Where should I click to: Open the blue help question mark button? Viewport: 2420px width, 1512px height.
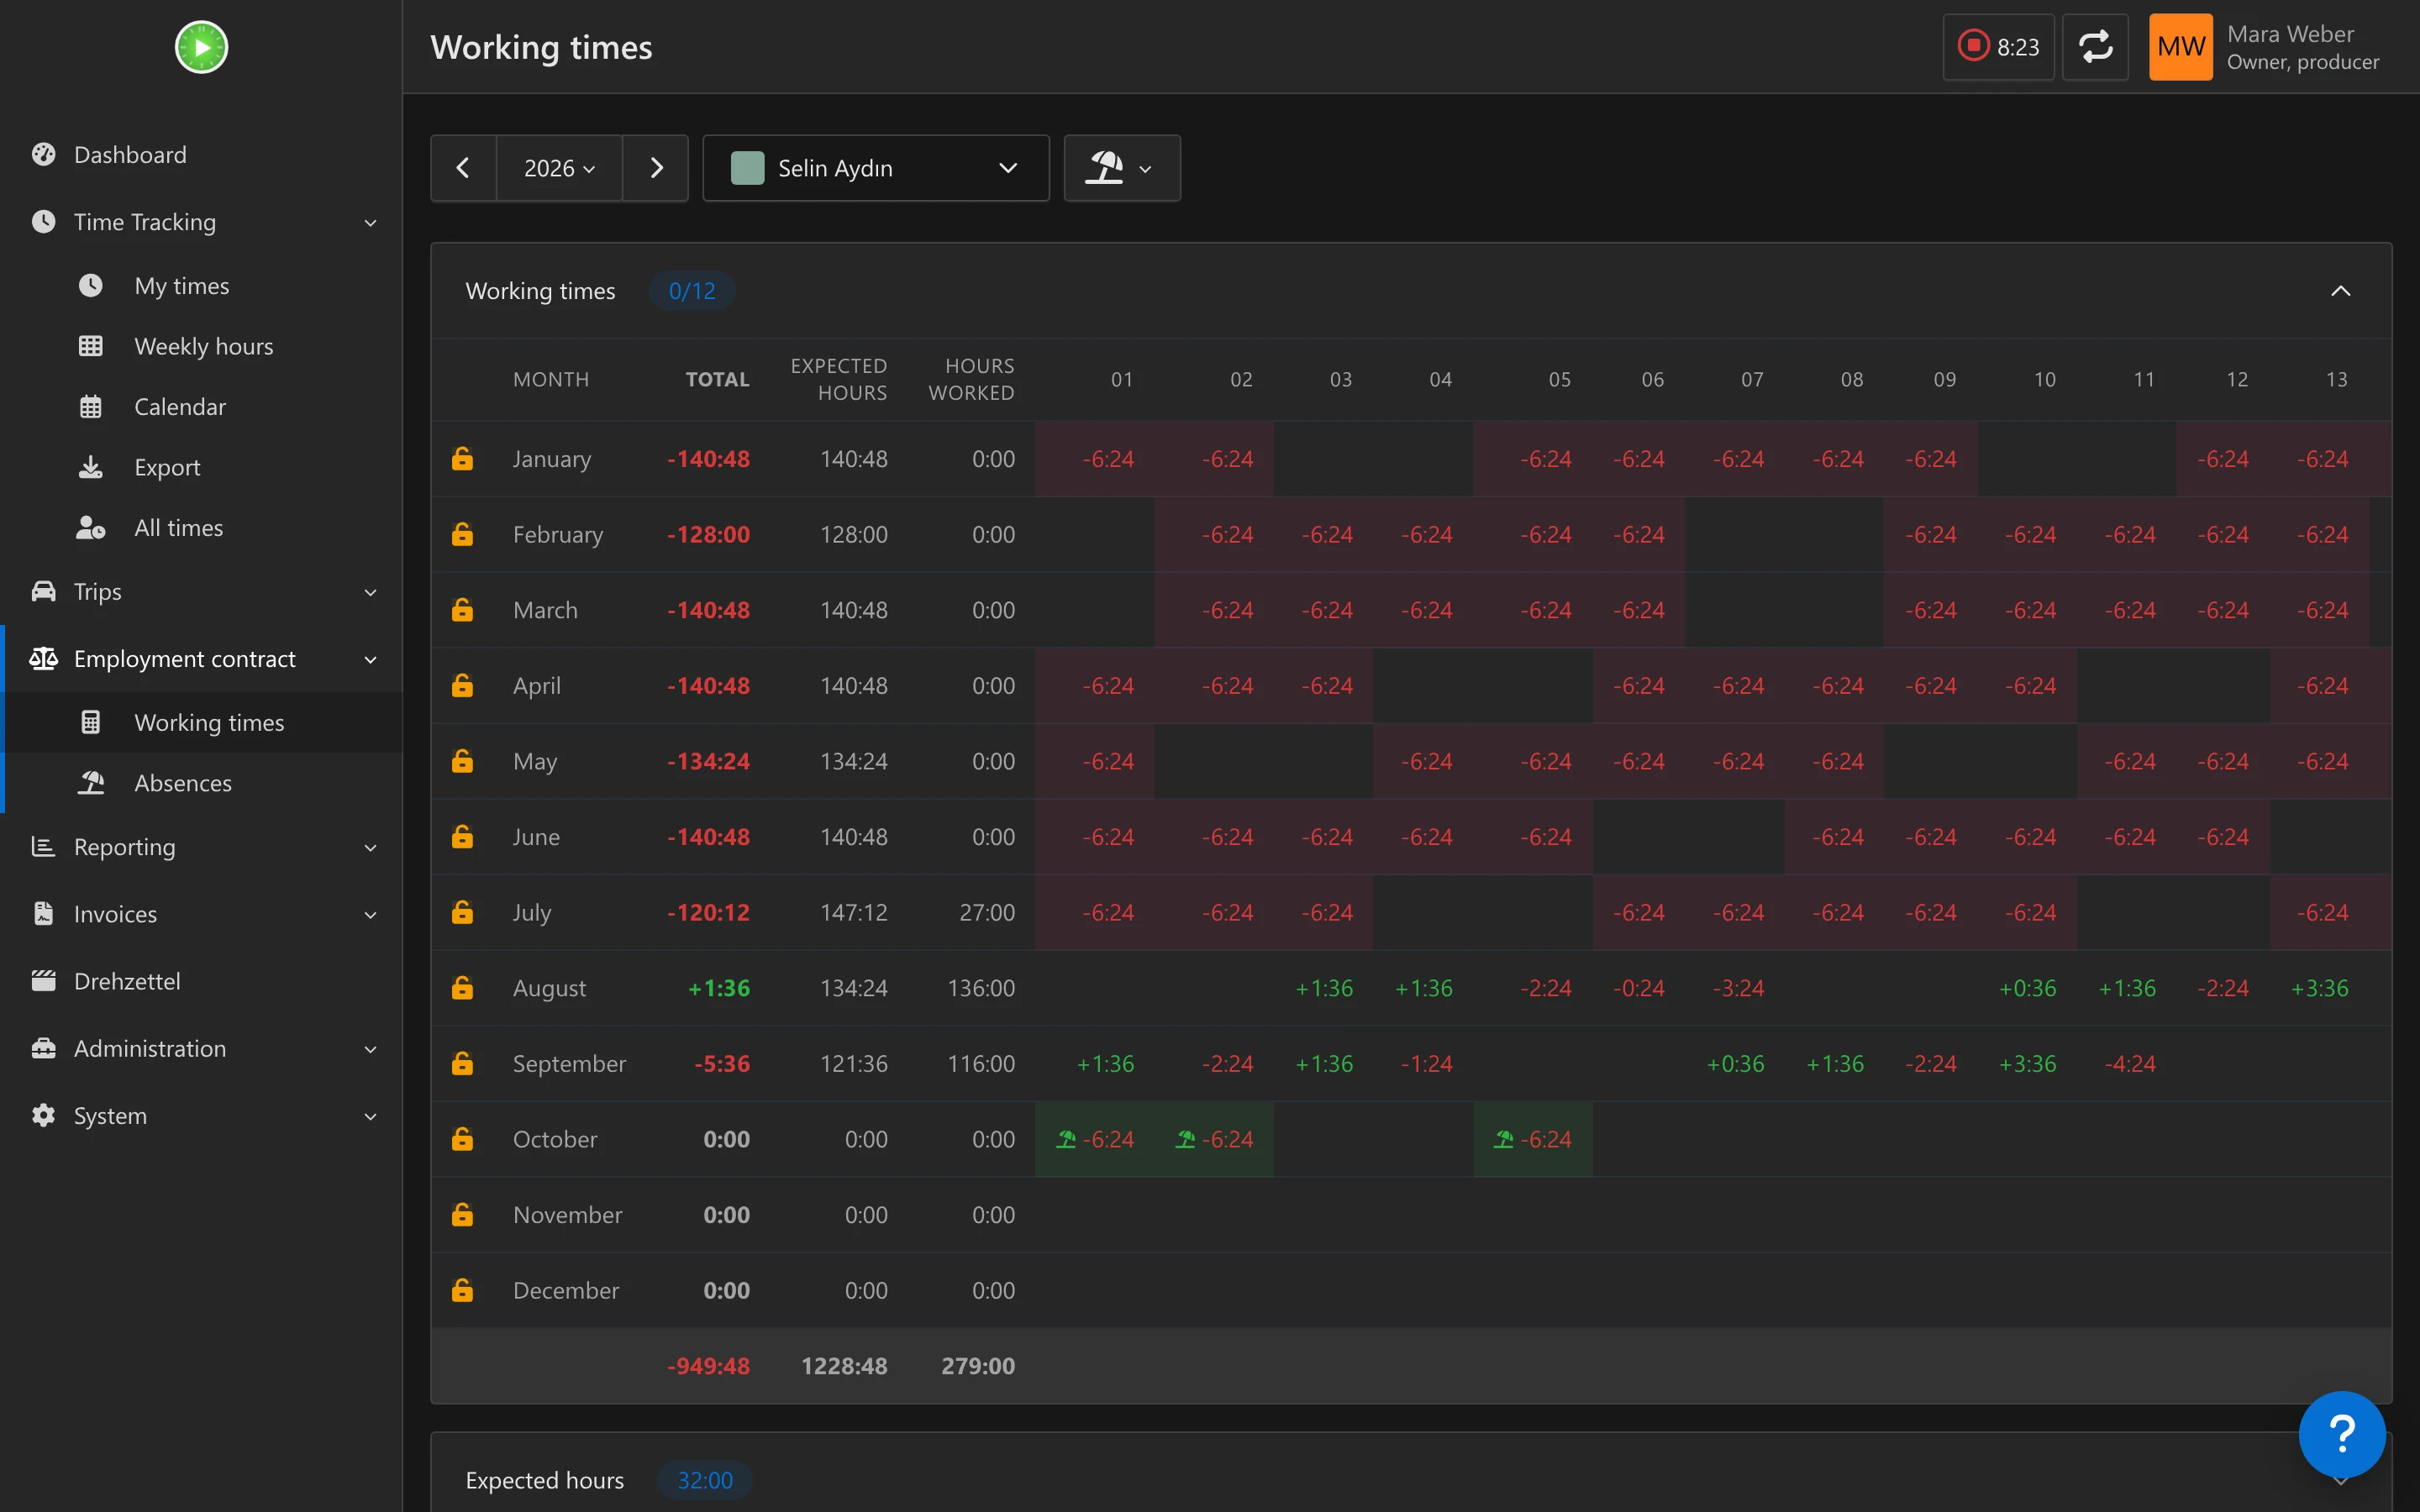coord(2341,1434)
